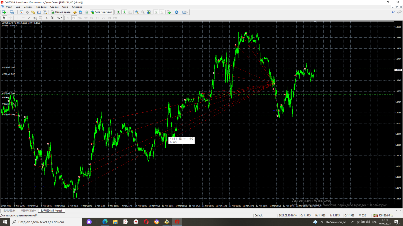403x226 pixels.
Task: Toggle the Market Watch window icon
Action: click(21, 12)
